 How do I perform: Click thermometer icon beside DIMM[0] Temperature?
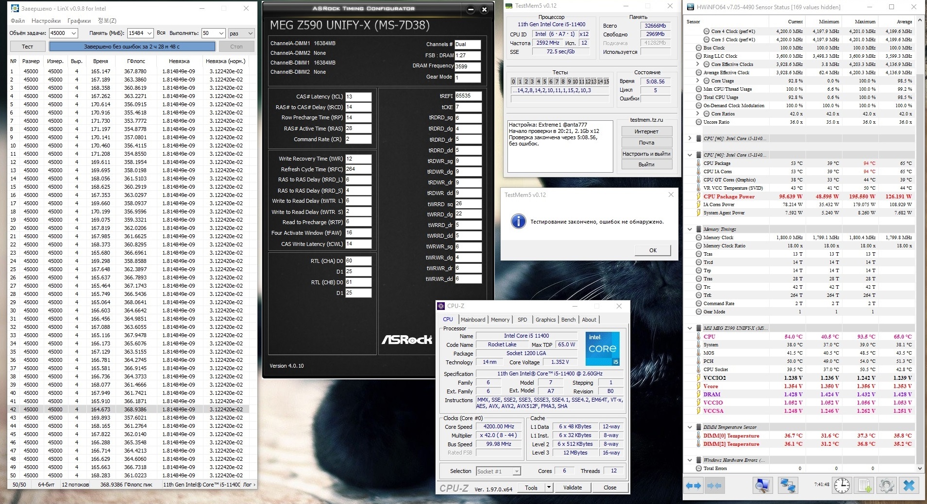tap(698, 436)
